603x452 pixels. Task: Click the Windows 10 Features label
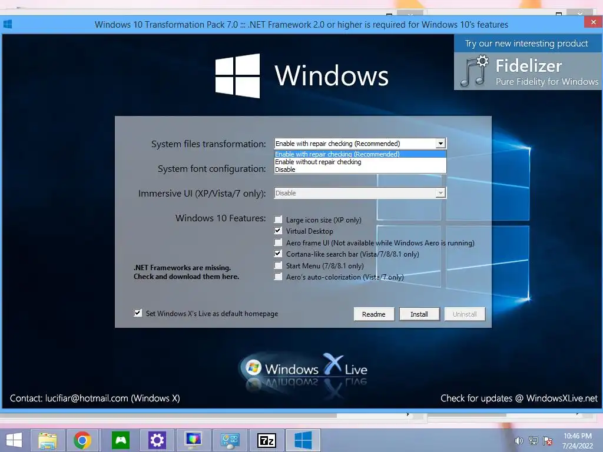coord(220,218)
